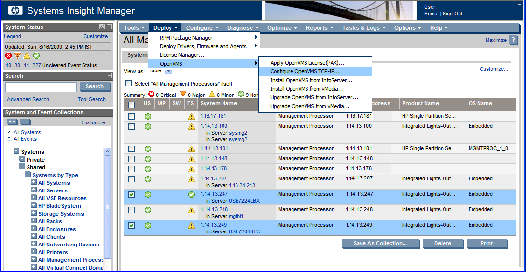Expand the All Racks tree node
This screenshot has width=529, height=272.
pos(34,221)
